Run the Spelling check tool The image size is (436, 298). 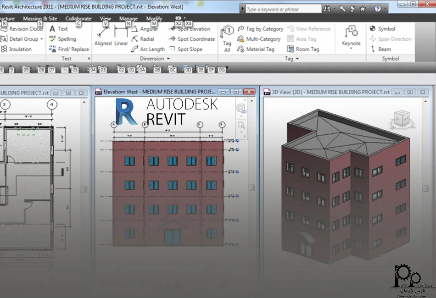coord(62,39)
